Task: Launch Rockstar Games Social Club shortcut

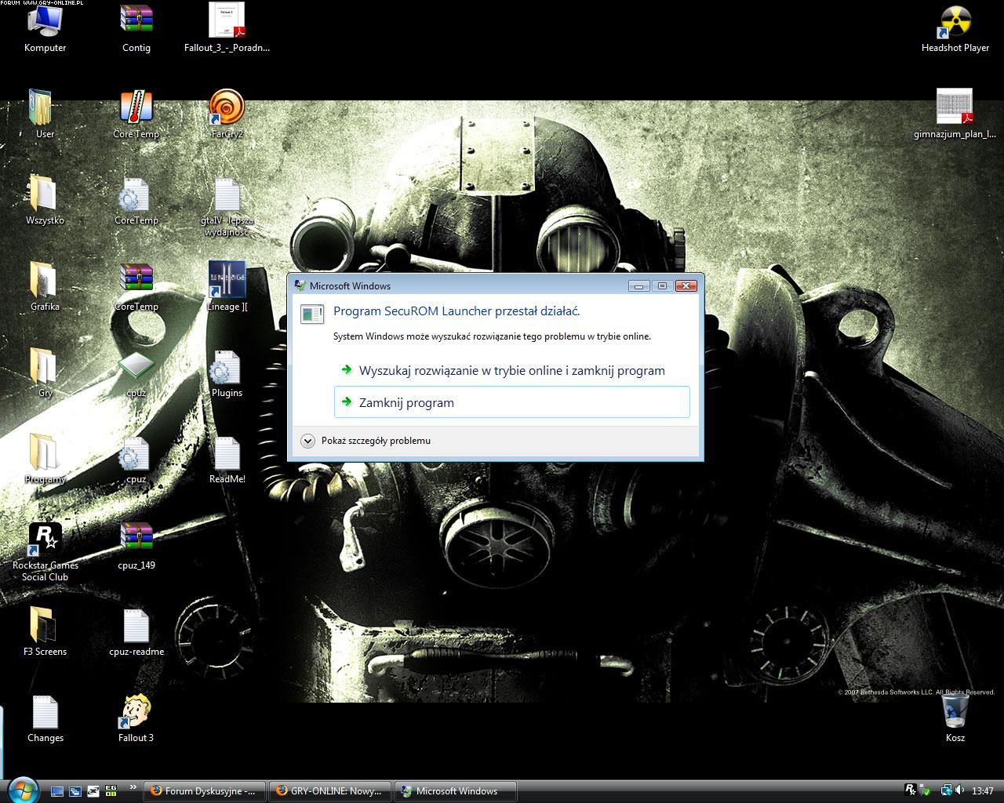Action: (x=45, y=551)
